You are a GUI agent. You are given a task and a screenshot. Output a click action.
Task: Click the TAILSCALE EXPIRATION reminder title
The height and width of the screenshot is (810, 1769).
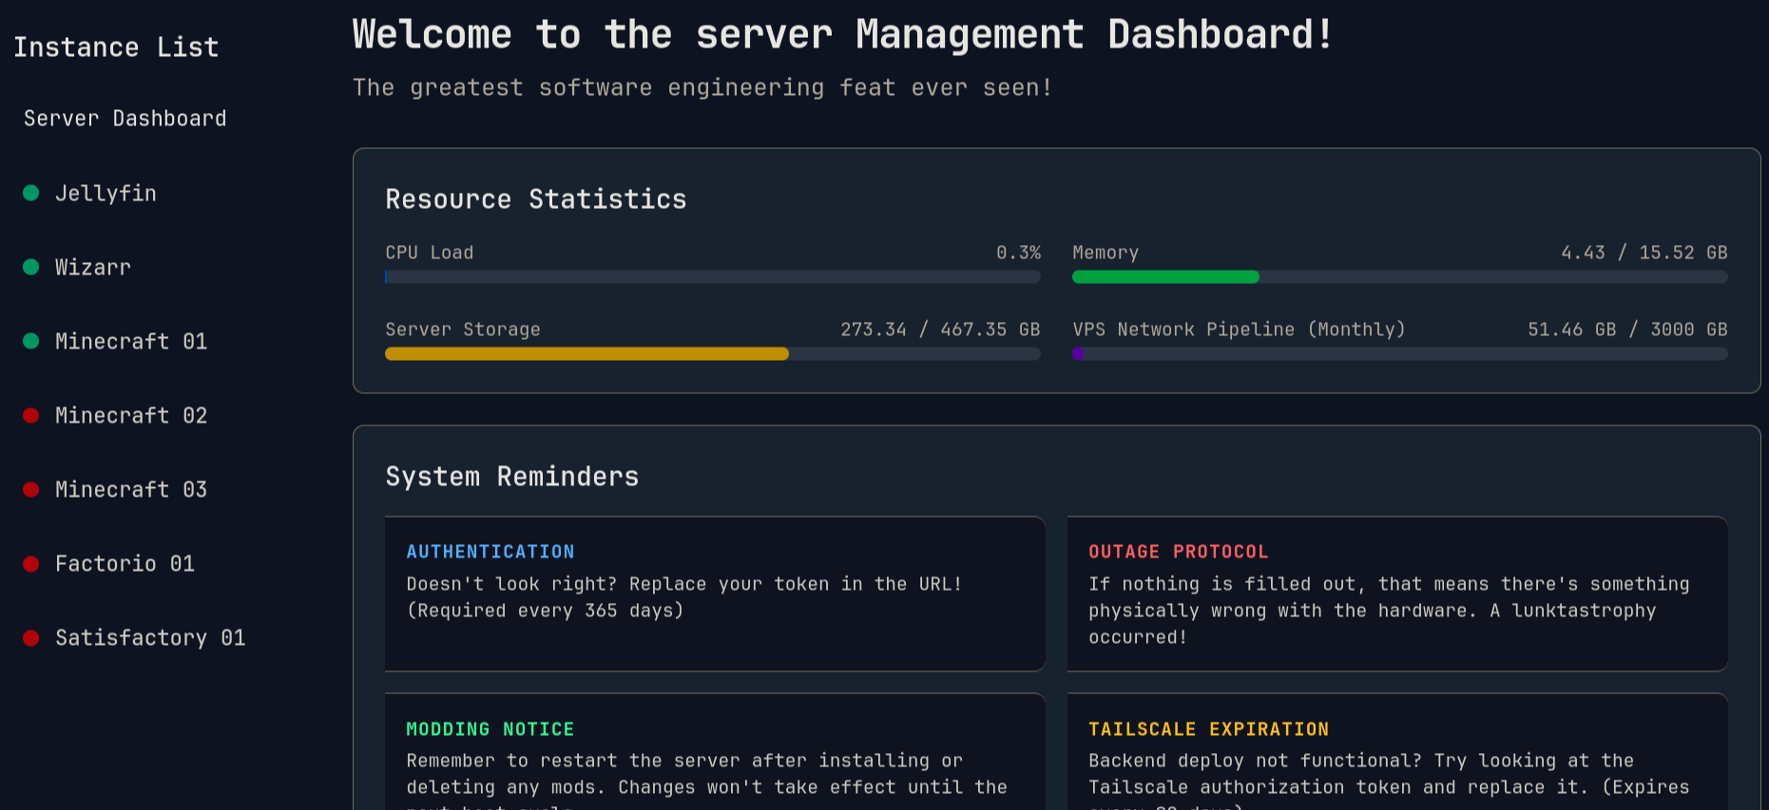[x=1209, y=729]
